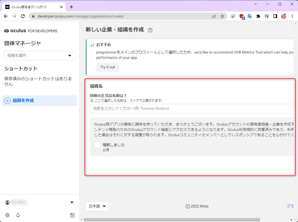Image resolution: width=298 pixels, height=222 pixels.
Task: Click the padlock site info icon
Action: coord(33,16)
